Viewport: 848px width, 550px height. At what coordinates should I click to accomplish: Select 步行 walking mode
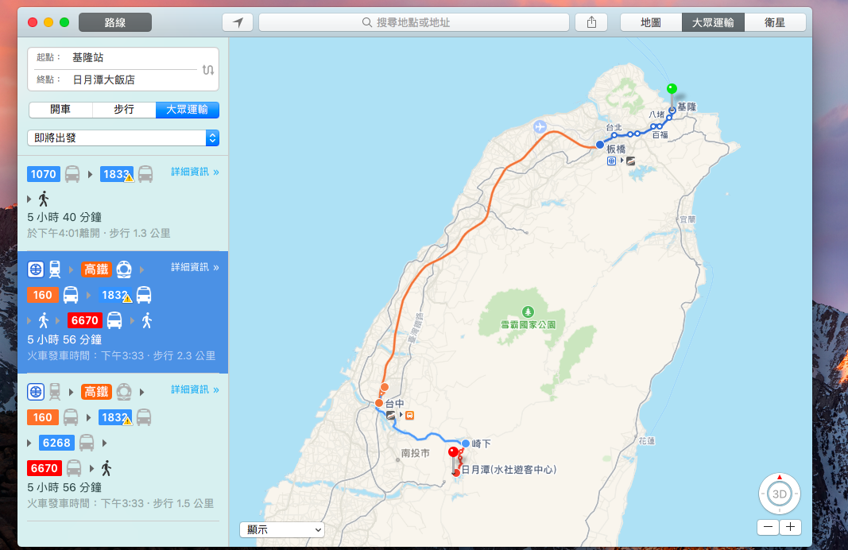(124, 109)
